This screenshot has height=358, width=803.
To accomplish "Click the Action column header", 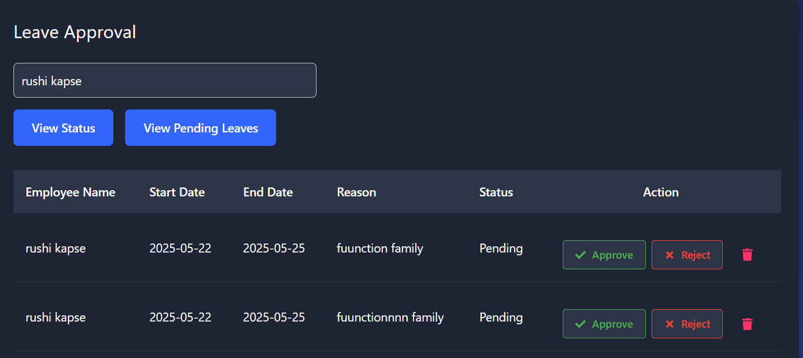I will (660, 192).
